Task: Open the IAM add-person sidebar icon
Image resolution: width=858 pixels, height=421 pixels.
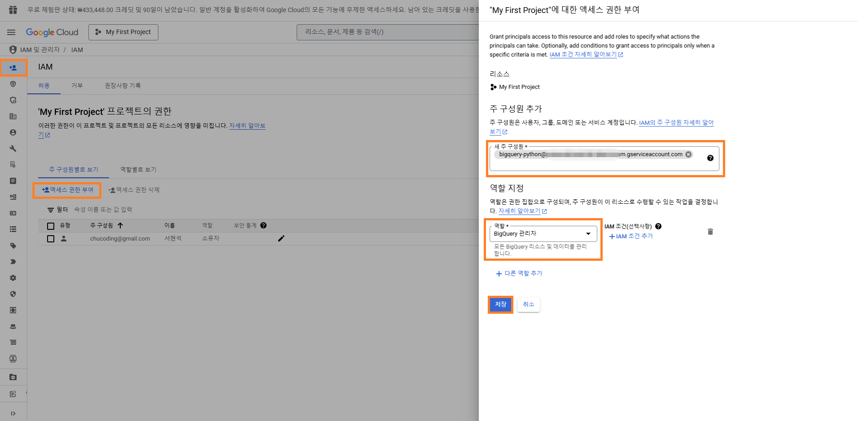Action: (13, 68)
